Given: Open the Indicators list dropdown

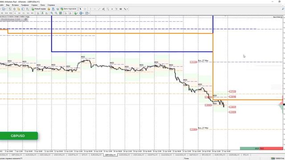Looking at the screenshot, I should (x=76, y=13).
